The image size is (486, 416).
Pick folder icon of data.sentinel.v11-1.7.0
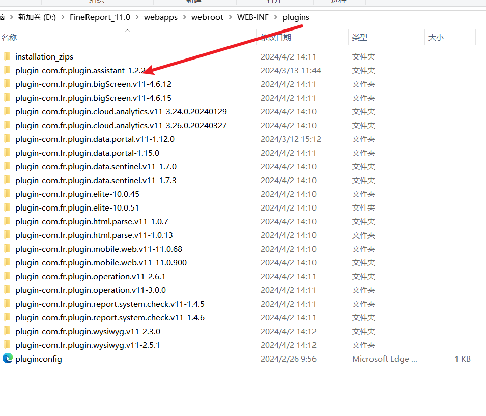coord(7,166)
